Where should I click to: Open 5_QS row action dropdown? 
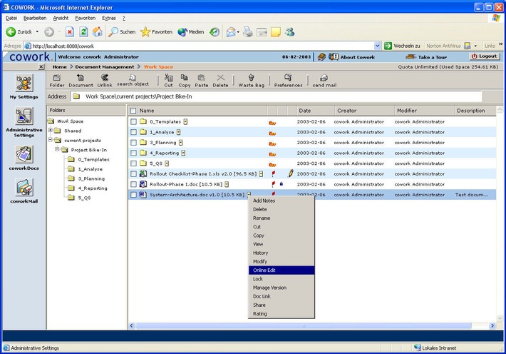167,163
